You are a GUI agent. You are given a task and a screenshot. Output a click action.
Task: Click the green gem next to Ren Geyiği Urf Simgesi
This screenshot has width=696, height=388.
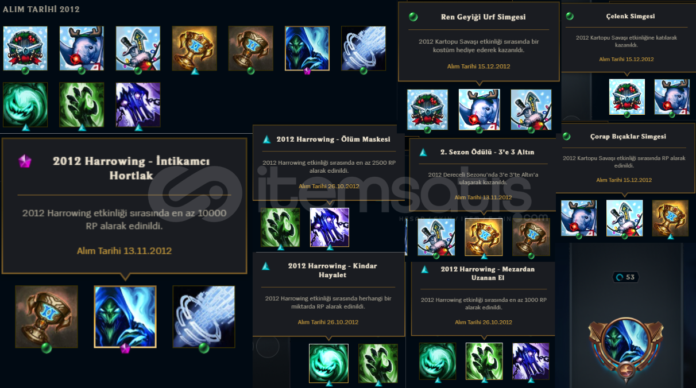[x=413, y=17]
